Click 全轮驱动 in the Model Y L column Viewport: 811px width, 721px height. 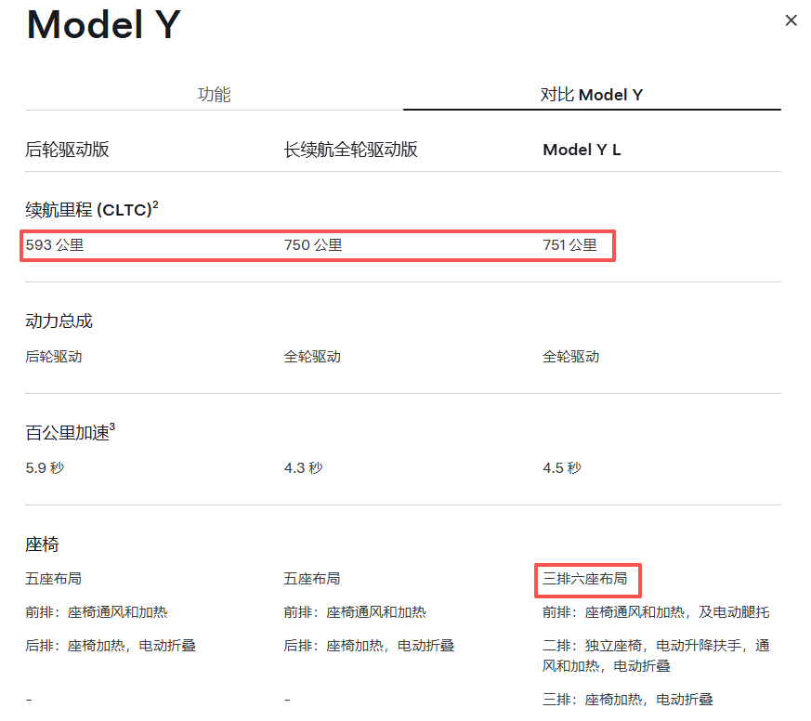point(571,357)
